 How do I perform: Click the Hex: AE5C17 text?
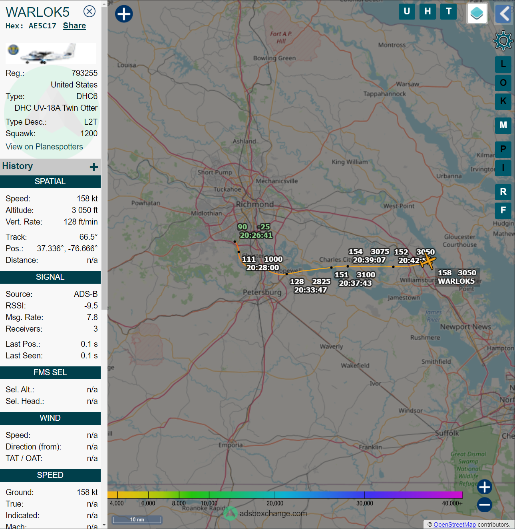click(31, 26)
